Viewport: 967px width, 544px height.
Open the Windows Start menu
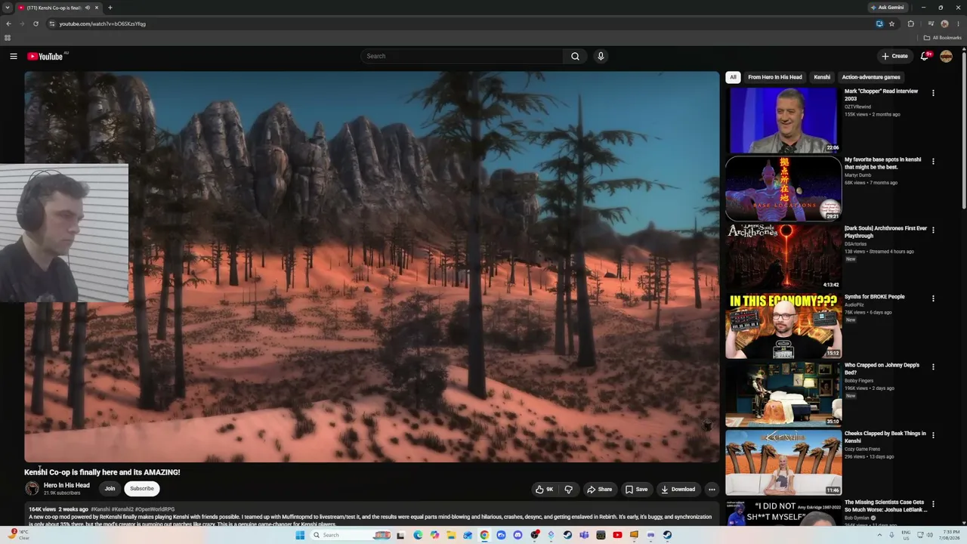[x=300, y=535]
